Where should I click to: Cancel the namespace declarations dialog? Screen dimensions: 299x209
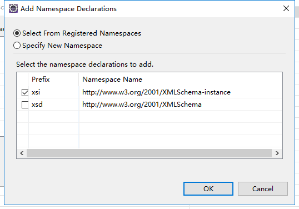coord(262,188)
